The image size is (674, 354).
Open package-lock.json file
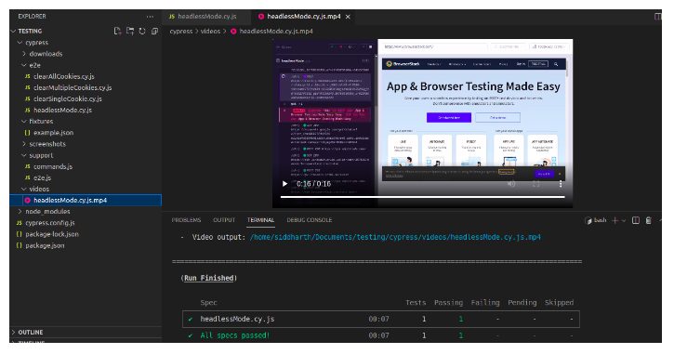coord(51,234)
